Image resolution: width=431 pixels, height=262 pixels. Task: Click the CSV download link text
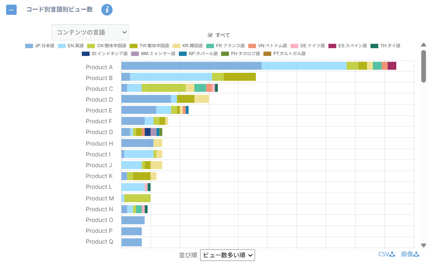(383, 254)
